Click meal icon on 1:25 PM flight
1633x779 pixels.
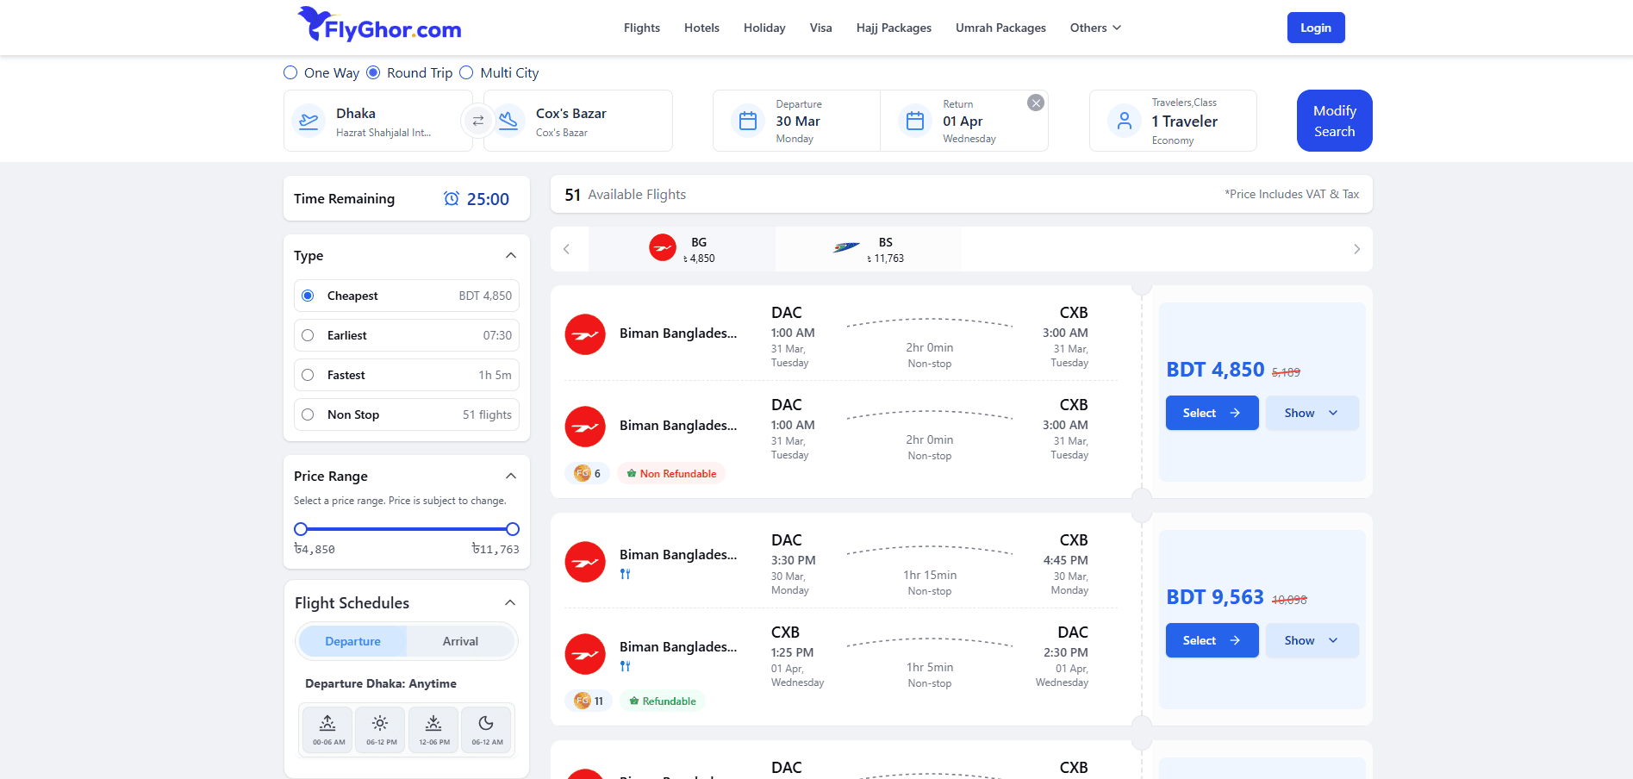[626, 666]
